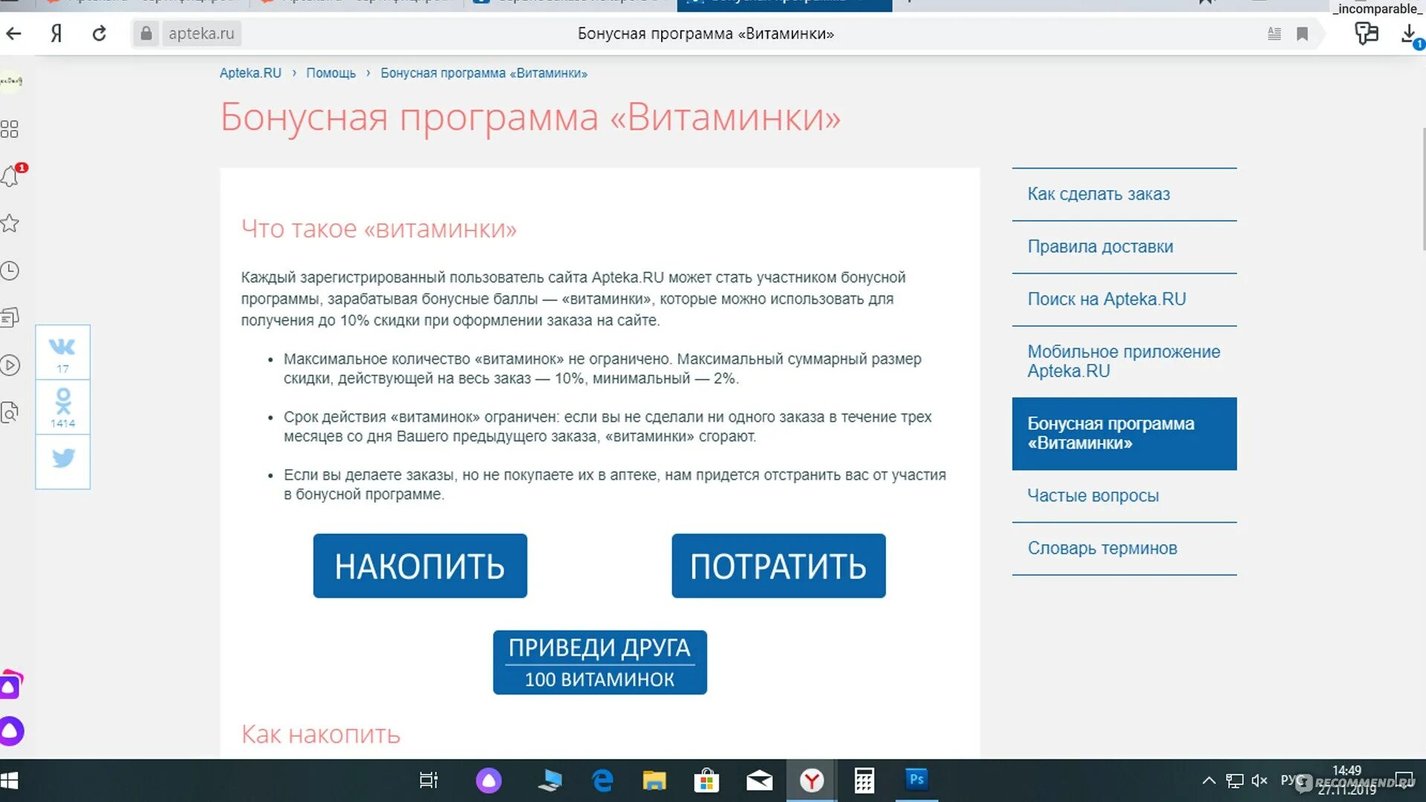Open notifications bell in the sidebar

tap(10, 177)
